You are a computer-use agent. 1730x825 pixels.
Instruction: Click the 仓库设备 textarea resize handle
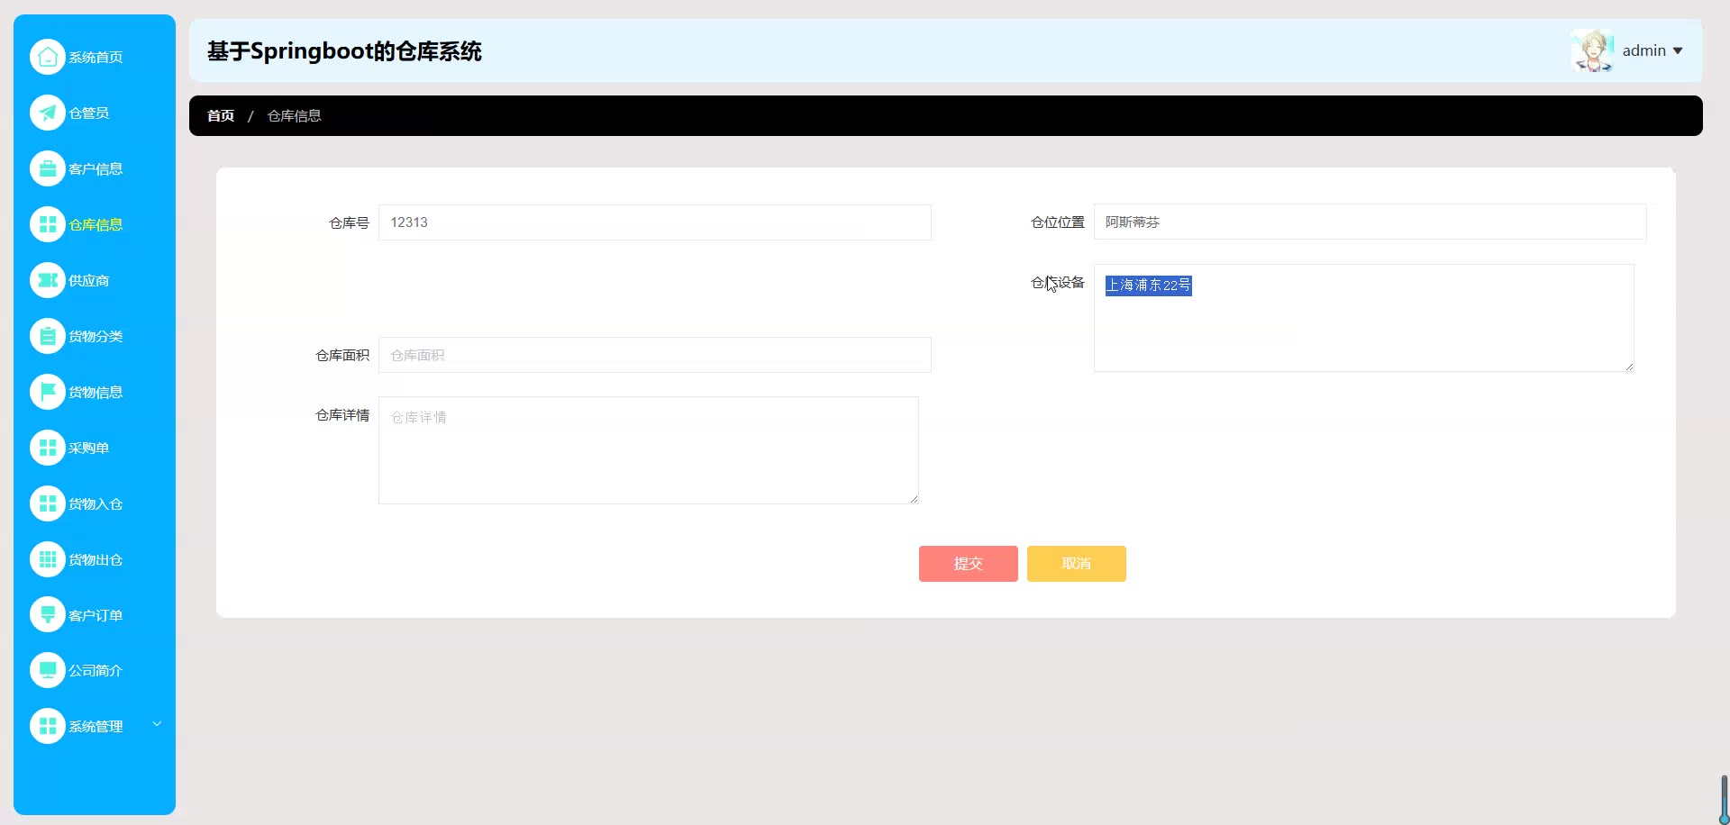(x=1629, y=367)
